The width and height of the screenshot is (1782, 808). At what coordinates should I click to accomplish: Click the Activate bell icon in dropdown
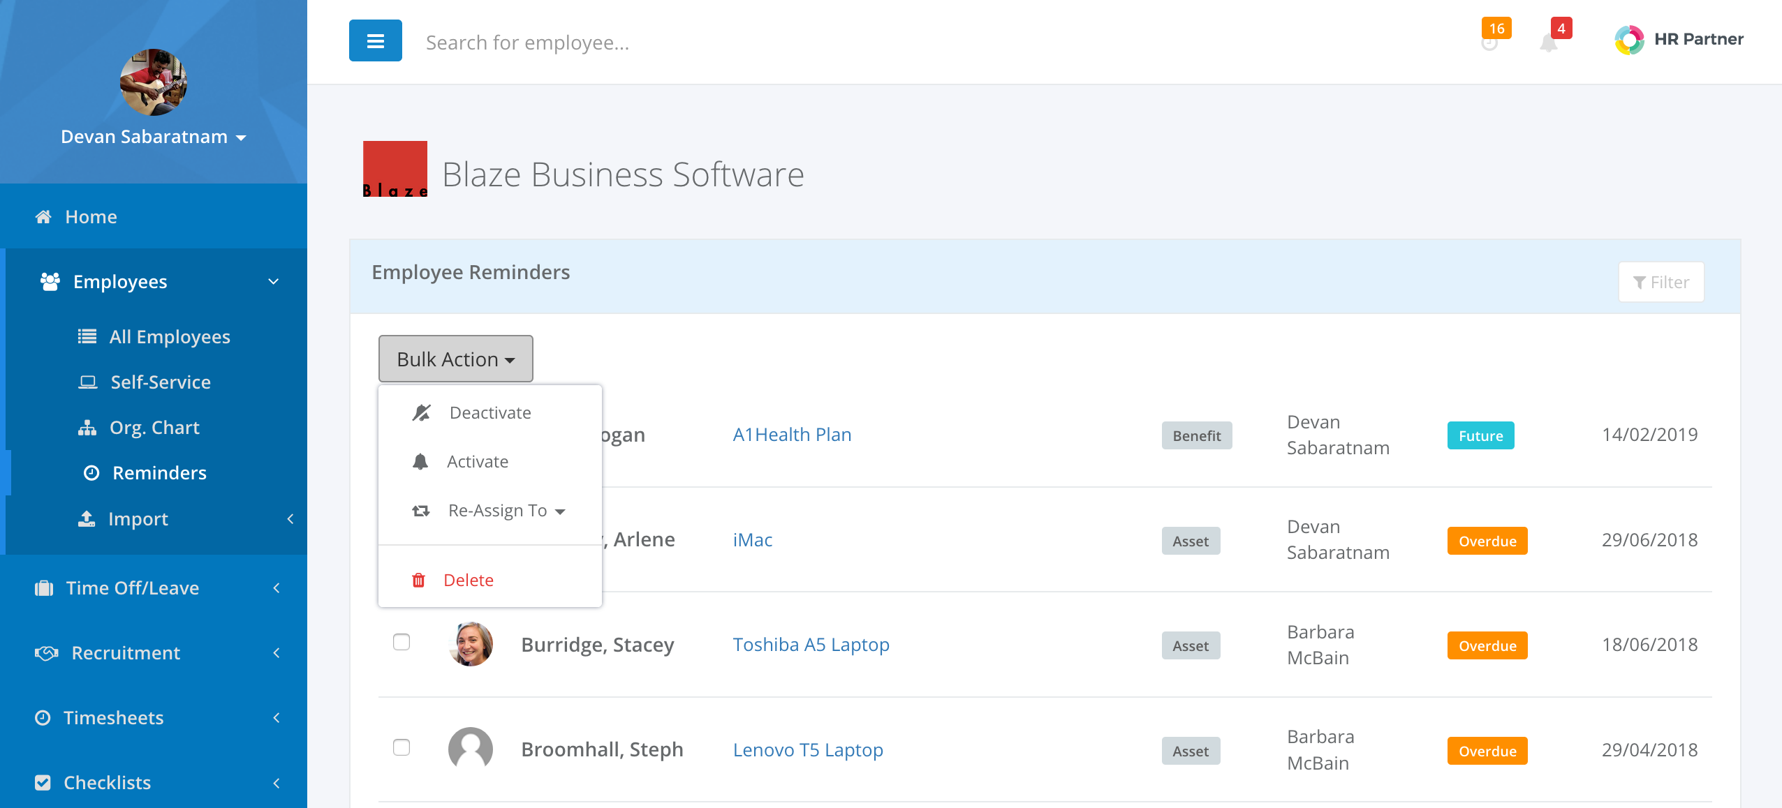[x=420, y=461]
